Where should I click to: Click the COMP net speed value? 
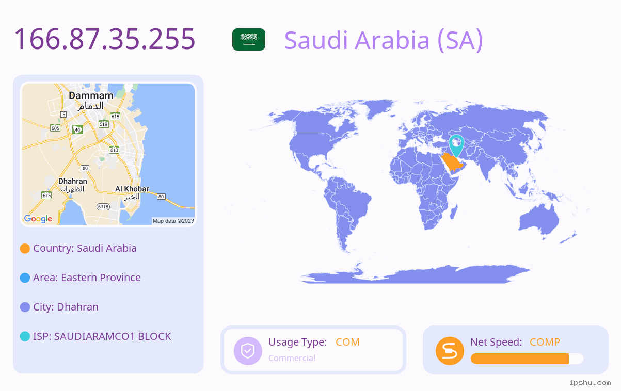[x=545, y=342]
